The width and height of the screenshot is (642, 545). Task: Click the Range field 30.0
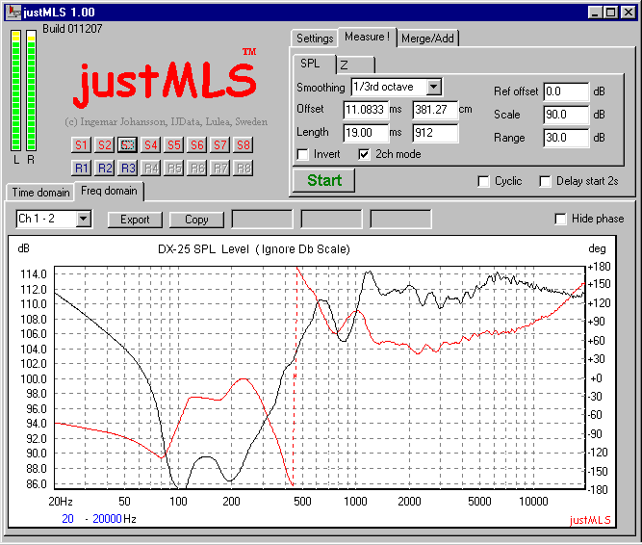click(x=566, y=138)
